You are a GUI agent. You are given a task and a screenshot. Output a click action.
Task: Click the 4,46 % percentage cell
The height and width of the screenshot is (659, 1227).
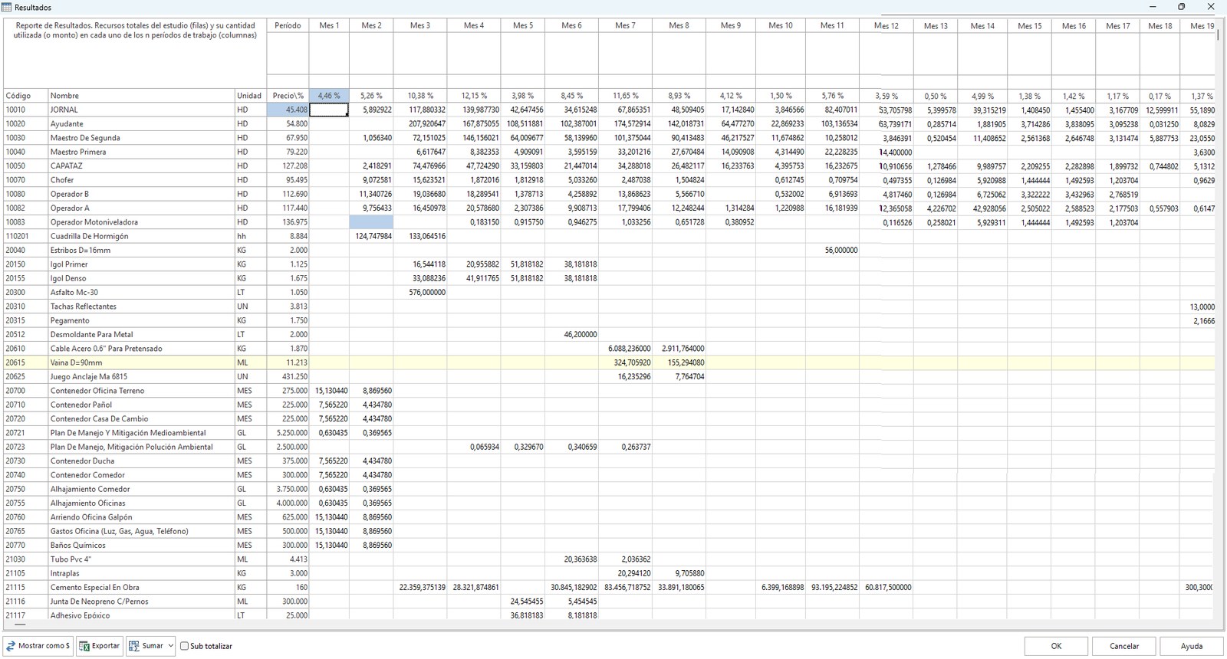(x=329, y=96)
